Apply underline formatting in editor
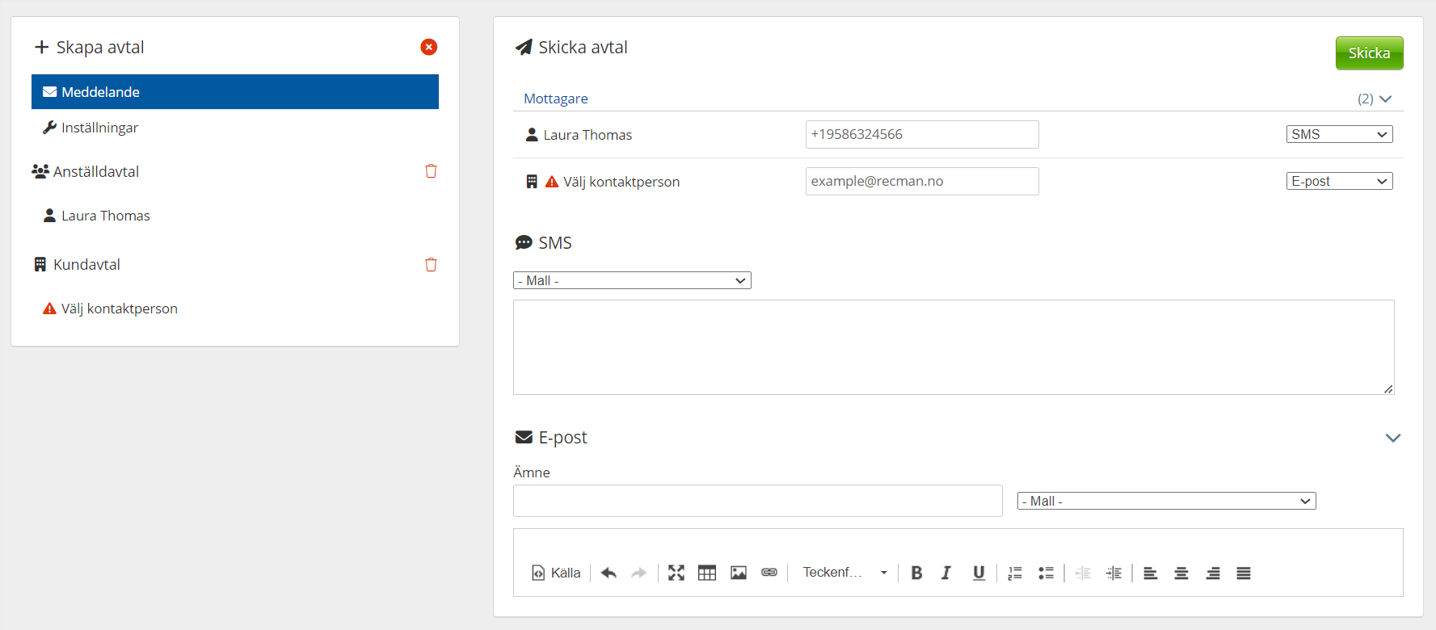This screenshot has width=1436, height=630. coord(979,573)
